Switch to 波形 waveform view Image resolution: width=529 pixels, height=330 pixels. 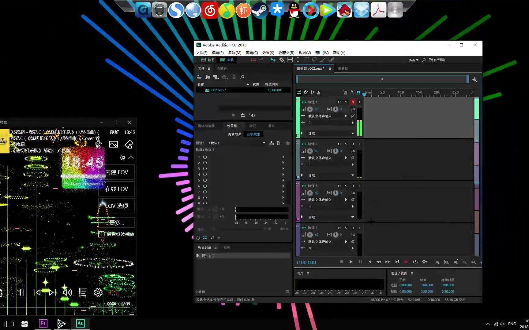pyautogui.click(x=208, y=60)
